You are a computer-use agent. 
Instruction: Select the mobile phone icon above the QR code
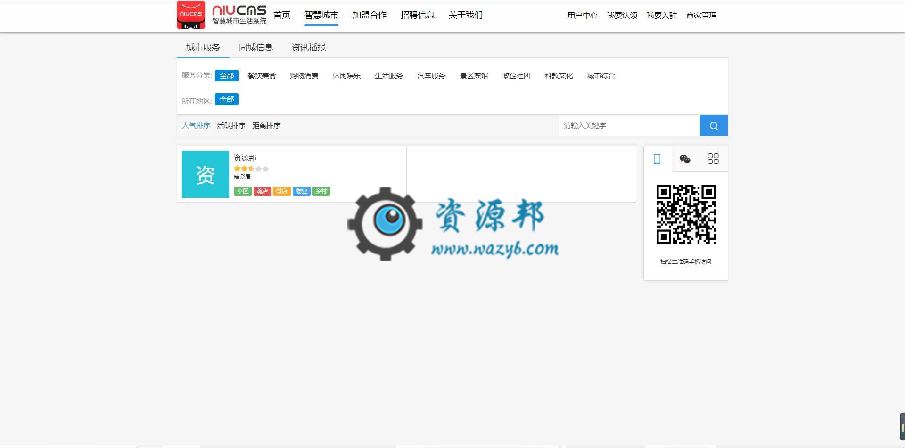point(658,159)
